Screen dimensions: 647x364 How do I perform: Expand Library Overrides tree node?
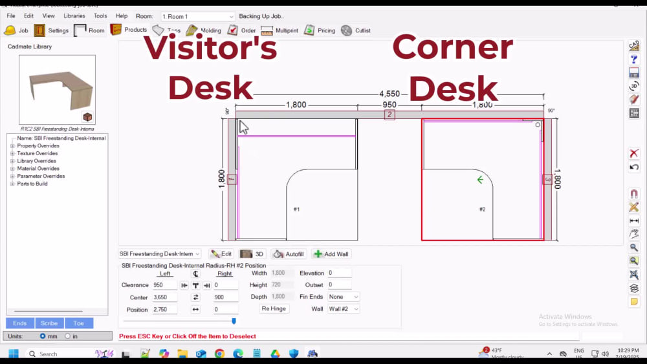pyautogui.click(x=12, y=161)
